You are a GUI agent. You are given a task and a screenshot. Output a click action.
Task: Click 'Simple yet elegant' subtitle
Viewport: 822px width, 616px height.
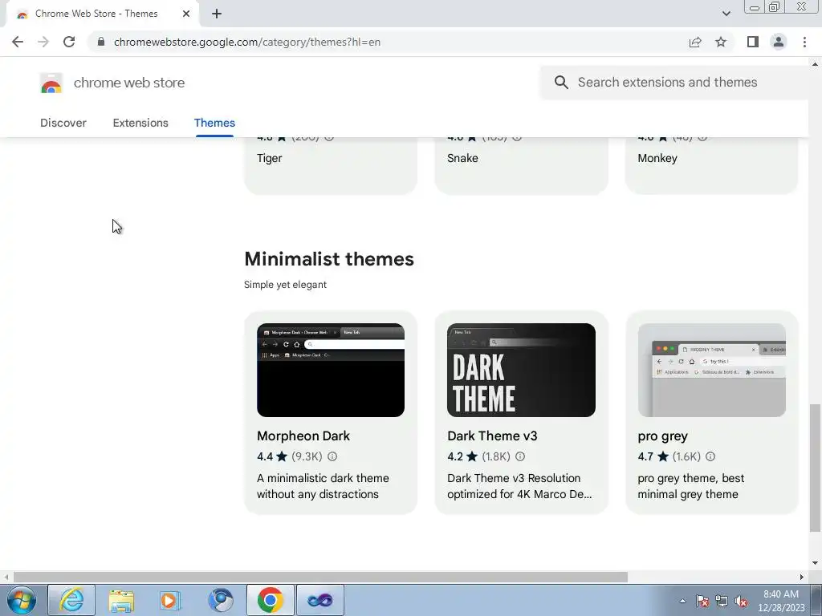coord(285,285)
